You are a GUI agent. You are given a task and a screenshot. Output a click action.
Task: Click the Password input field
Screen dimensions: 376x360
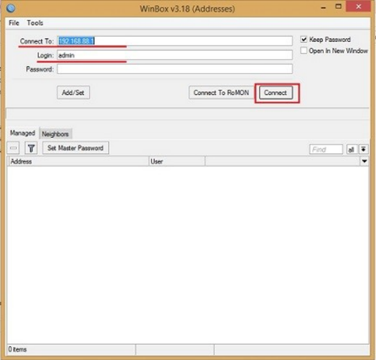coord(175,69)
